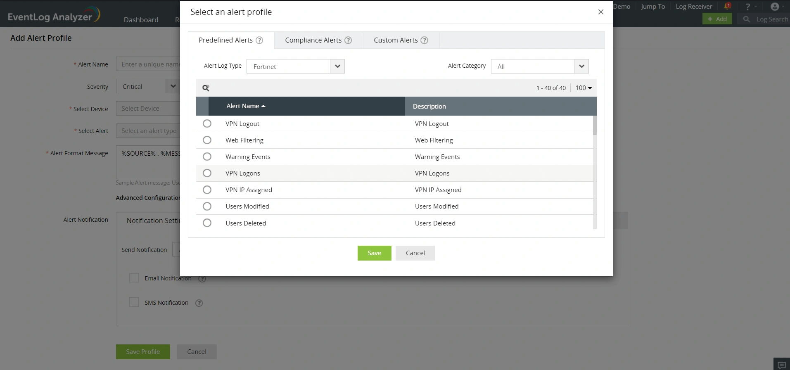The height and width of the screenshot is (370, 790).
Task: Click the help icon beside Email Notification
Action: point(202,279)
